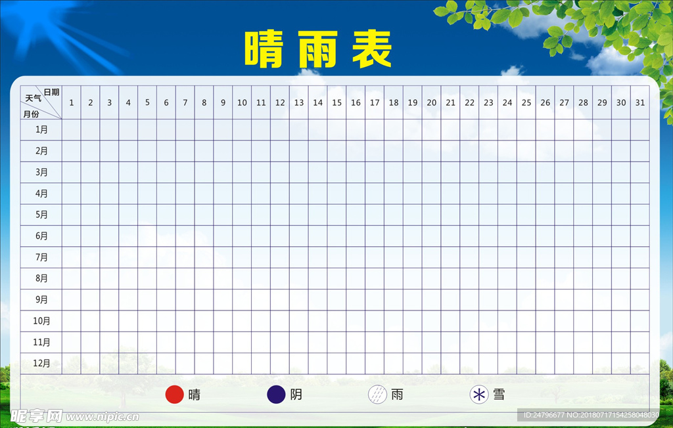Click the first grid cell of the 1月 row
The height and width of the screenshot is (428, 673).
coord(71,130)
